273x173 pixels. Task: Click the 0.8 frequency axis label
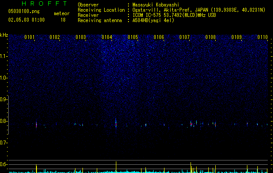(3, 121)
